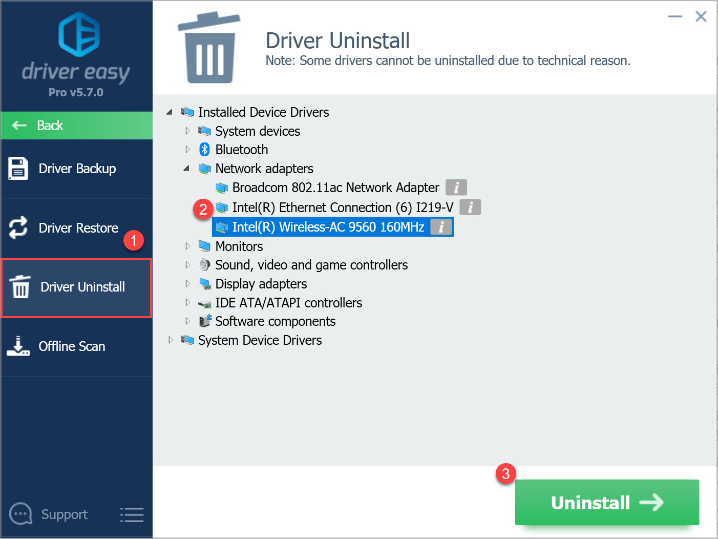
Task: Close the Driver Easy window
Action: click(701, 16)
